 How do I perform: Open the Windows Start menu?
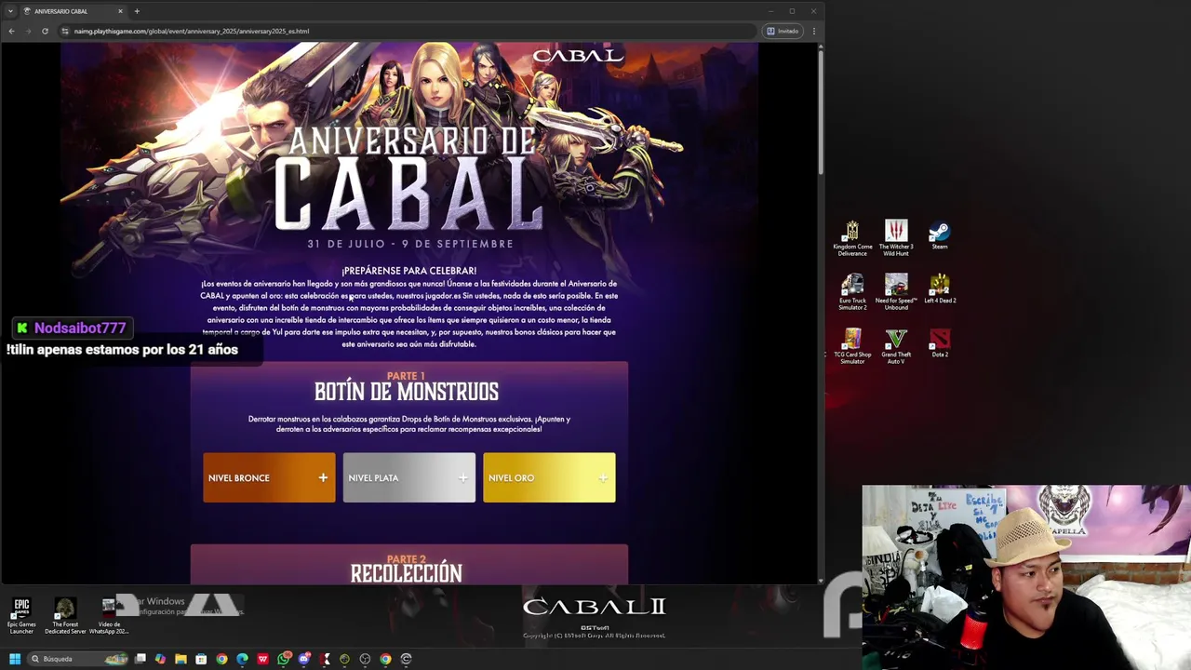pyautogui.click(x=15, y=659)
